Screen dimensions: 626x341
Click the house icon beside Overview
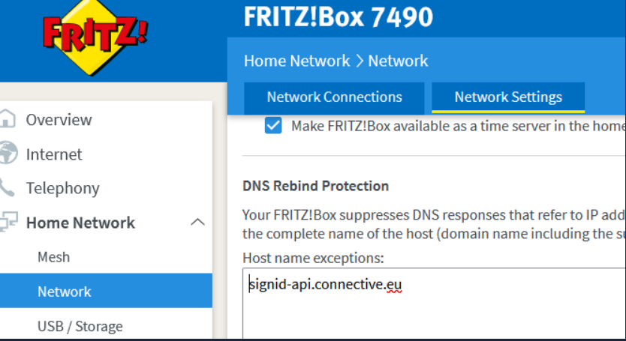(x=7, y=119)
